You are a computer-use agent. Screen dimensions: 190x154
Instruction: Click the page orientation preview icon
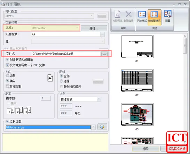tap(50, 78)
